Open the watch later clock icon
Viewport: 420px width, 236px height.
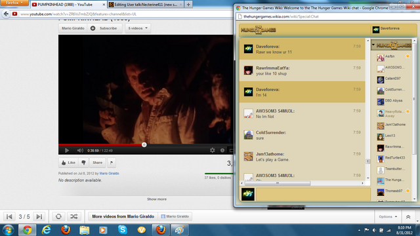tap(222, 150)
